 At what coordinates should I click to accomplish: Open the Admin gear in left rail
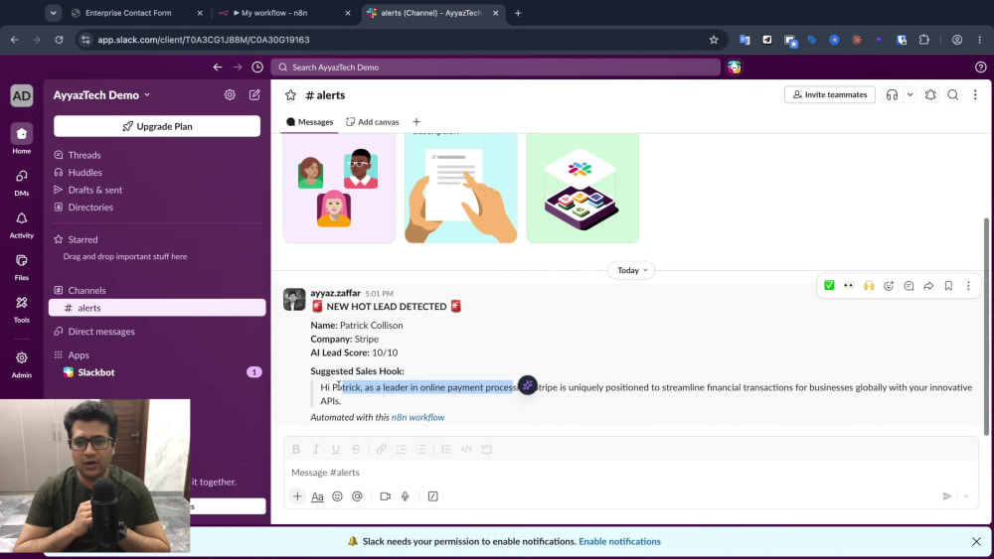tap(22, 364)
